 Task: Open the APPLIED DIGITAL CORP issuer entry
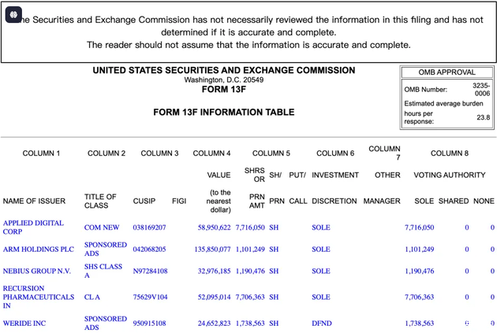tap(33, 228)
